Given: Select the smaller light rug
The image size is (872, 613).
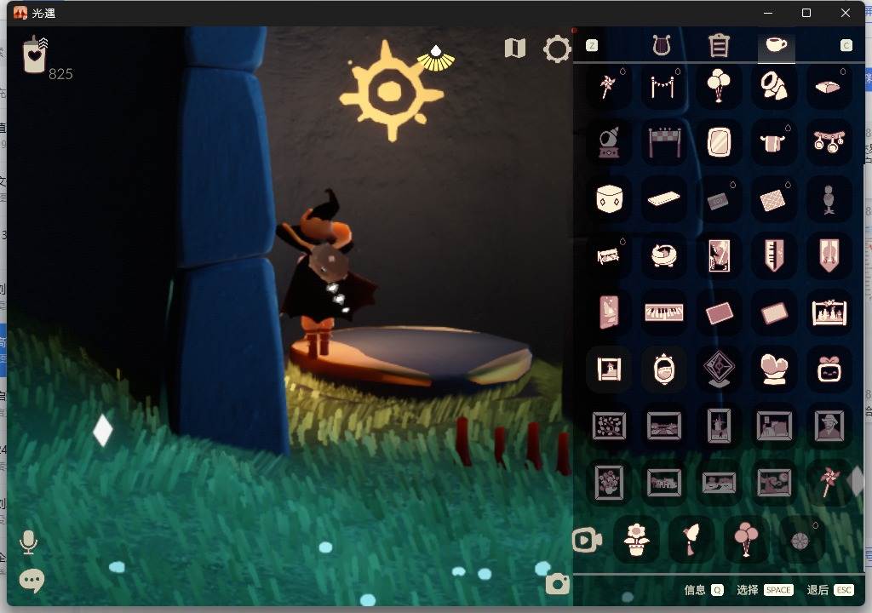Looking at the screenshot, I should tap(773, 312).
